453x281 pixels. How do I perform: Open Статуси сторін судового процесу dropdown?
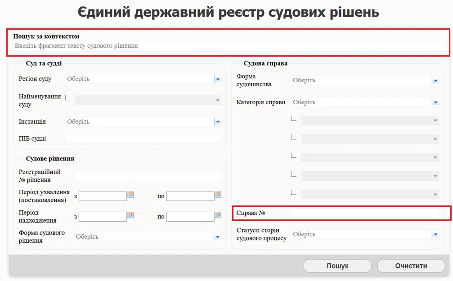[x=435, y=234]
